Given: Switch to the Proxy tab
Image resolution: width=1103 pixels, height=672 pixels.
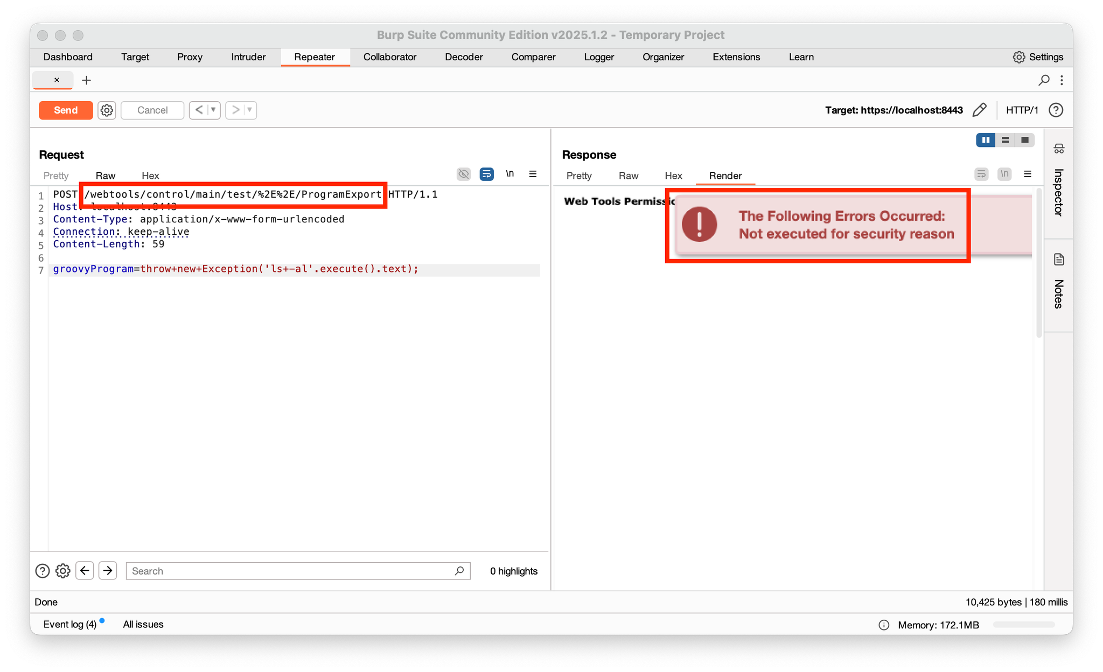Looking at the screenshot, I should click(190, 57).
